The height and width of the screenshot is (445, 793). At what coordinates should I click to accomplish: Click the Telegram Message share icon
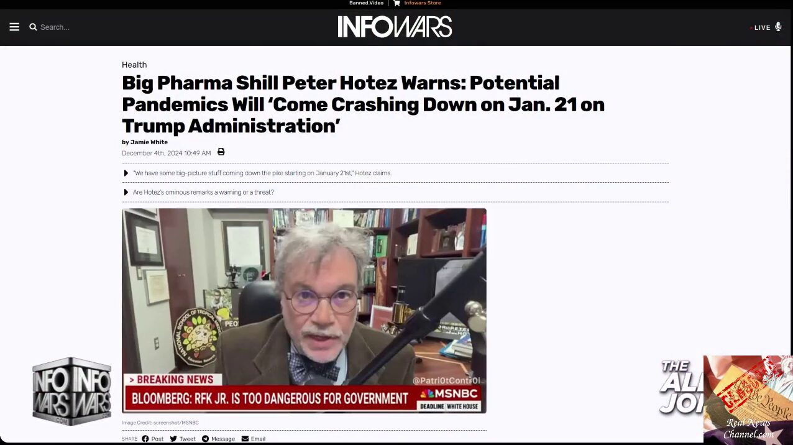(205, 439)
